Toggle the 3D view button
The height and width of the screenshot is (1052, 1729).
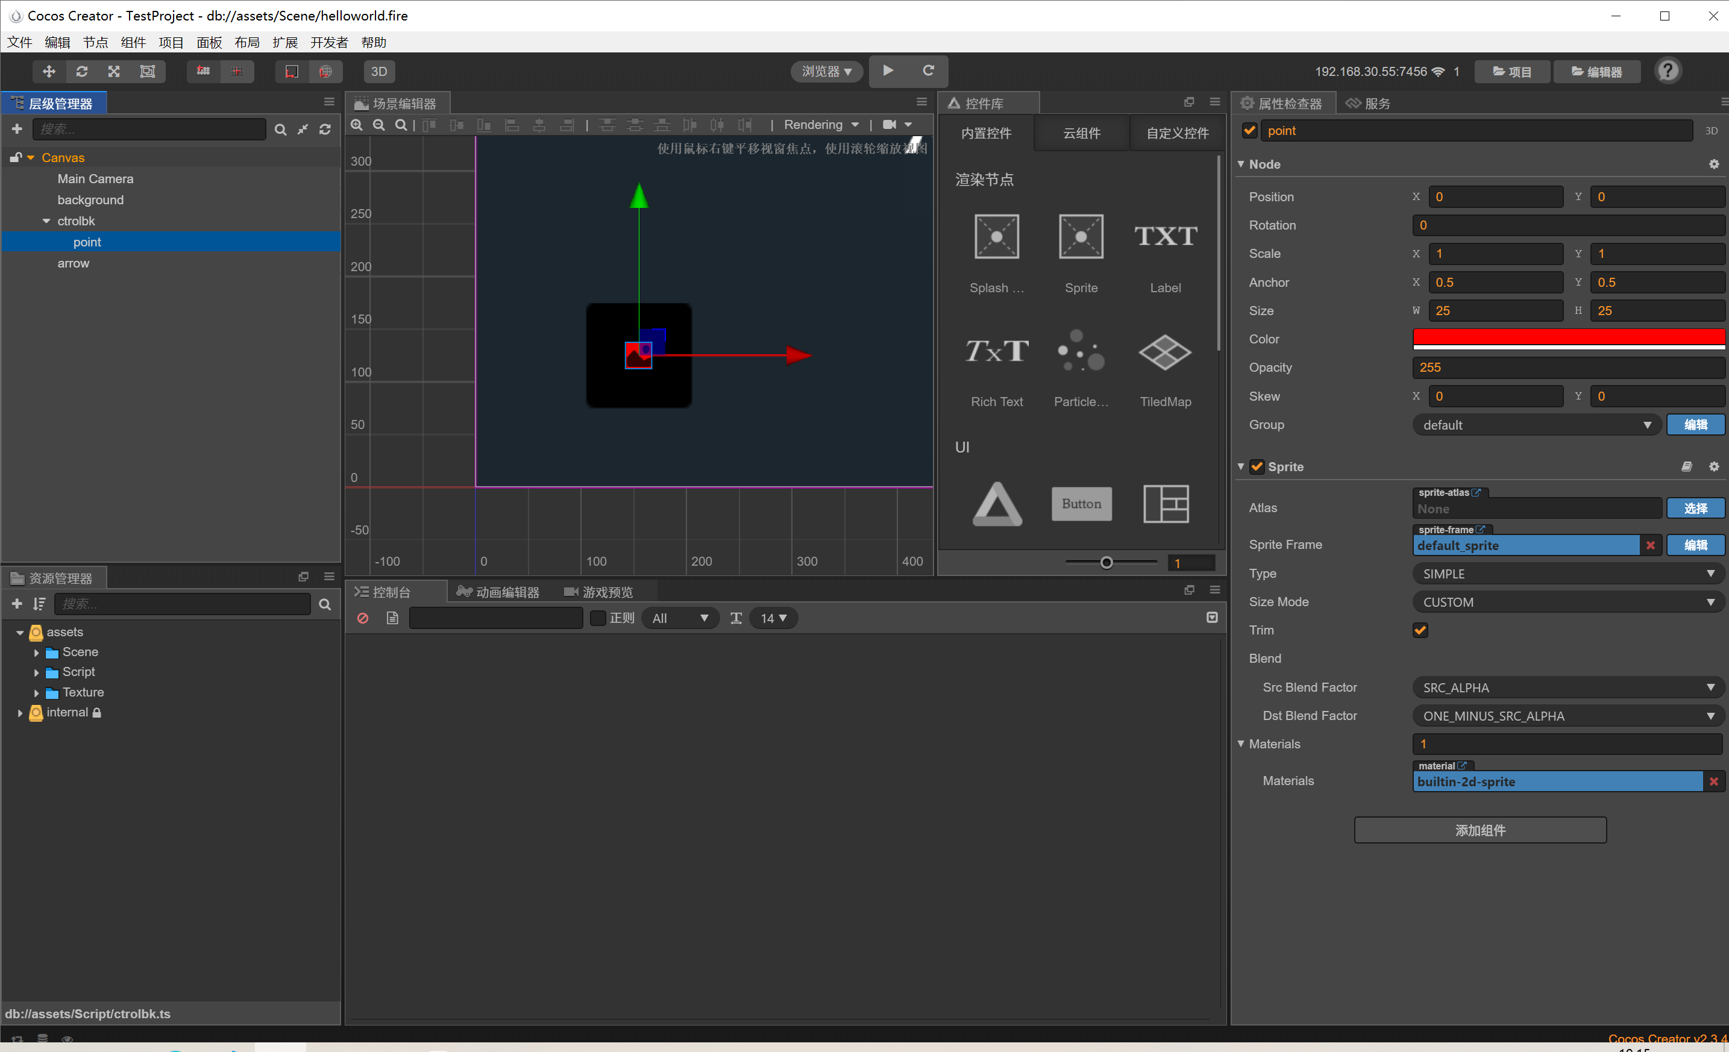click(x=379, y=72)
